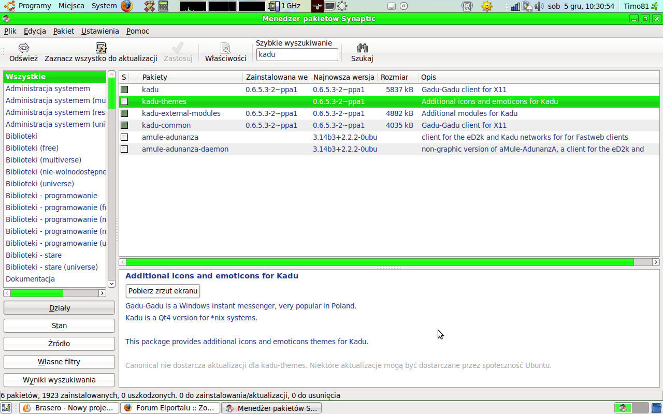The width and height of the screenshot is (663, 414).
Task: Click the calculator icon in top panel
Action: pos(164,6)
